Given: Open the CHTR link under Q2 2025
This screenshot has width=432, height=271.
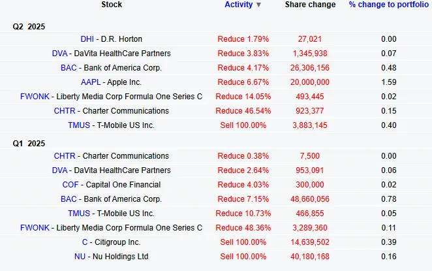Looking at the screenshot, I should (65, 111).
